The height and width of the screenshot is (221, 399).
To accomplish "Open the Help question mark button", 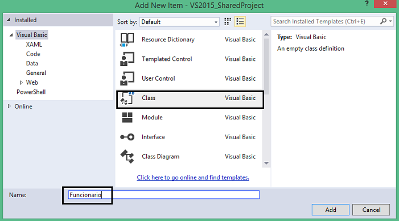I will pos(367,3).
